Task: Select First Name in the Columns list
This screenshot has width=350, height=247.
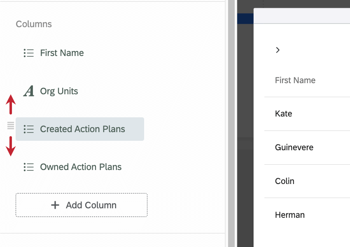Action: 62,53
